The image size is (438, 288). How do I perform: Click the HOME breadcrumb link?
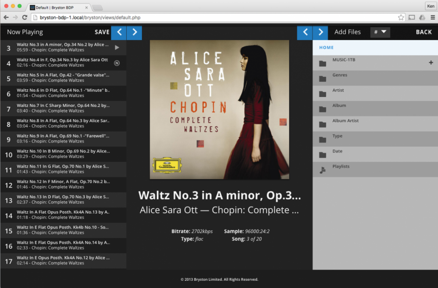click(326, 47)
